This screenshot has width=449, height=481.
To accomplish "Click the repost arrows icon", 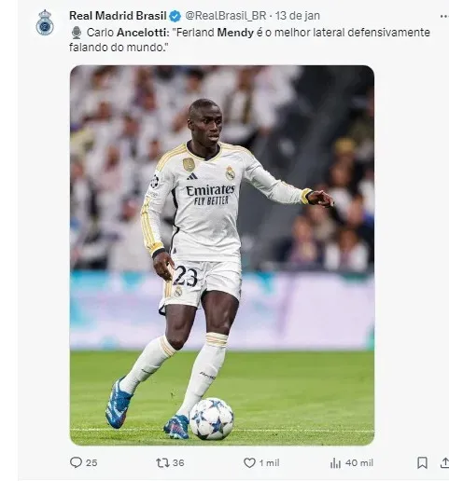I will coord(162,463).
